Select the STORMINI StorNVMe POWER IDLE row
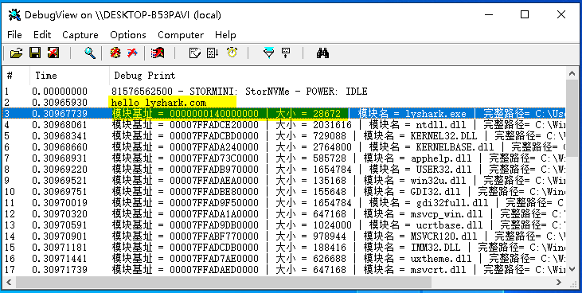Image resolution: width=582 pixels, height=293 pixels. coord(284,92)
